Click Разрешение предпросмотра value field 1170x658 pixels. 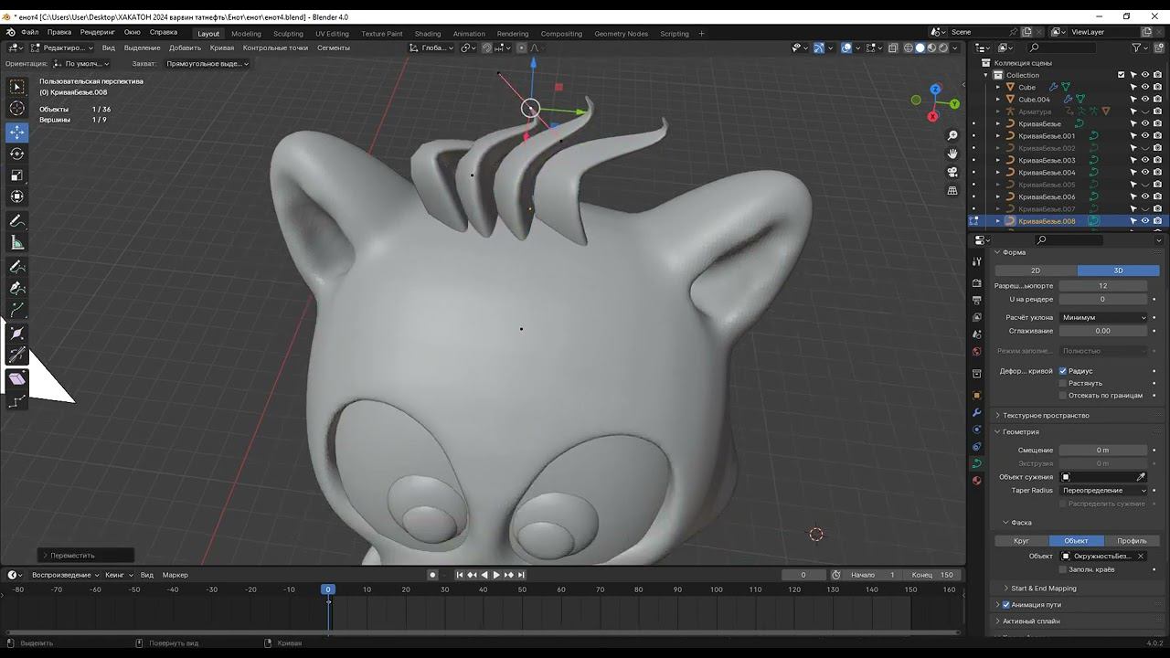[1103, 286]
